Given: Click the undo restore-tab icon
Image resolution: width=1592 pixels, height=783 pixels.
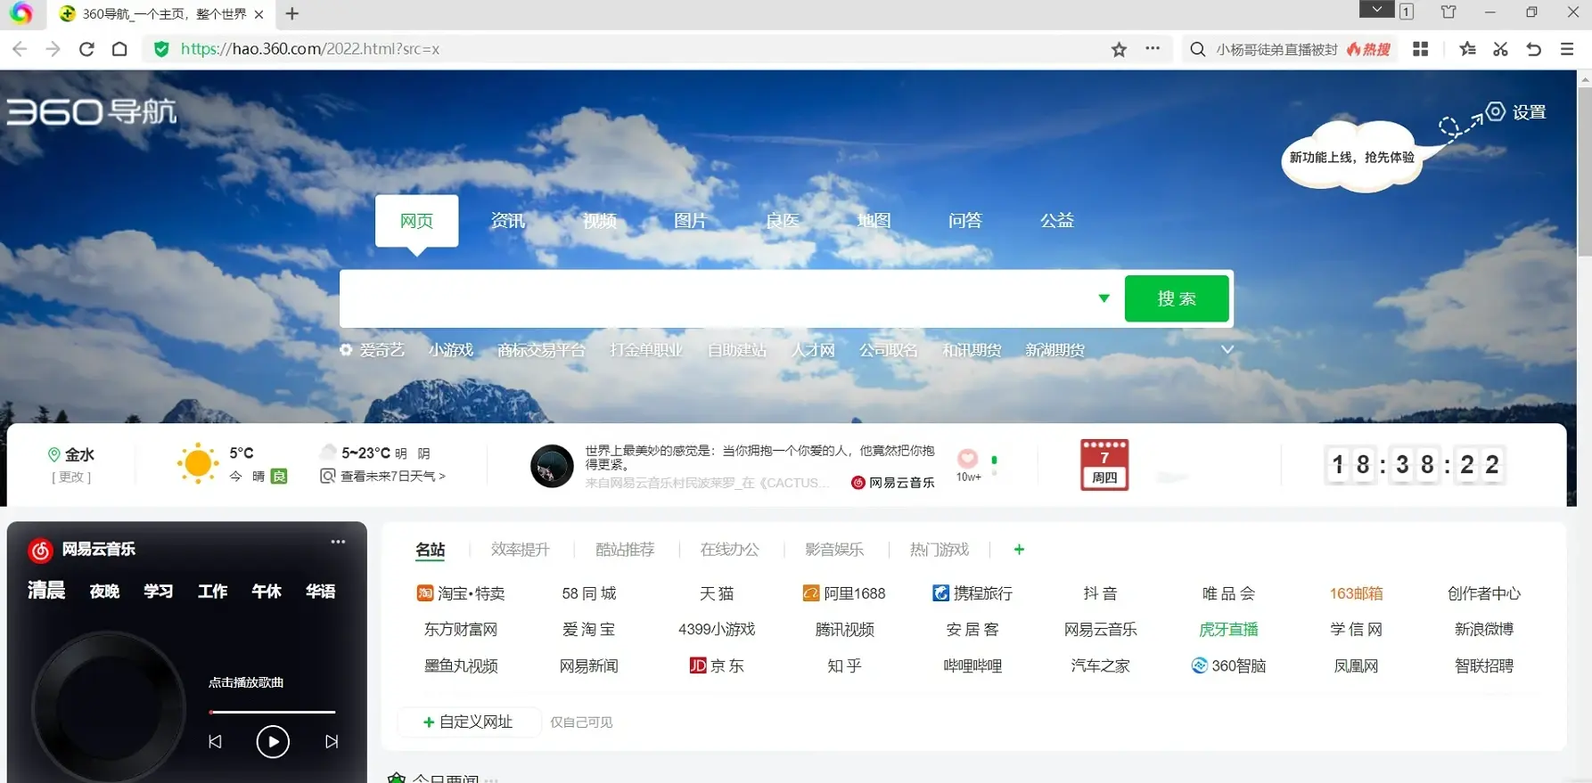Looking at the screenshot, I should (1533, 49).
